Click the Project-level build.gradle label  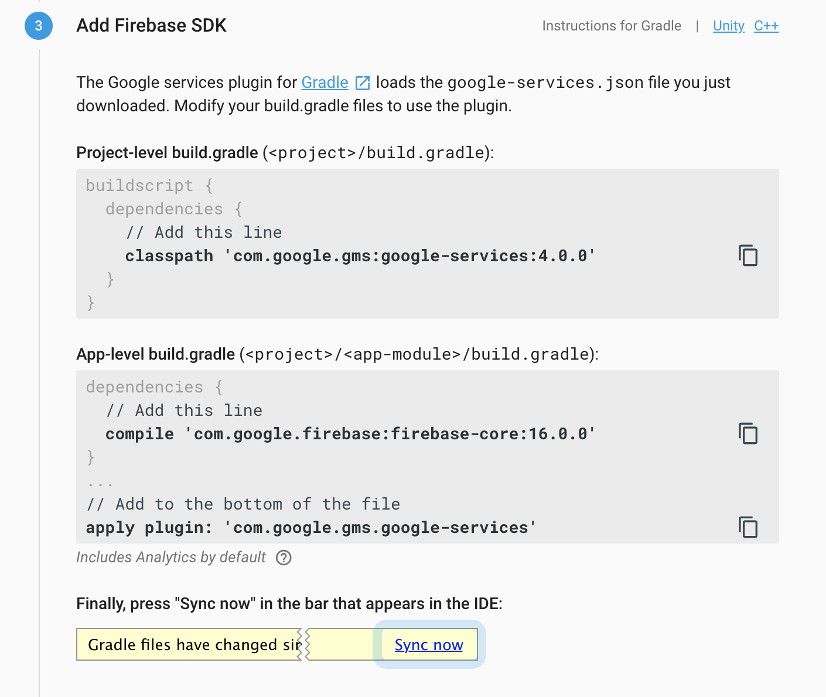[166, 152]
